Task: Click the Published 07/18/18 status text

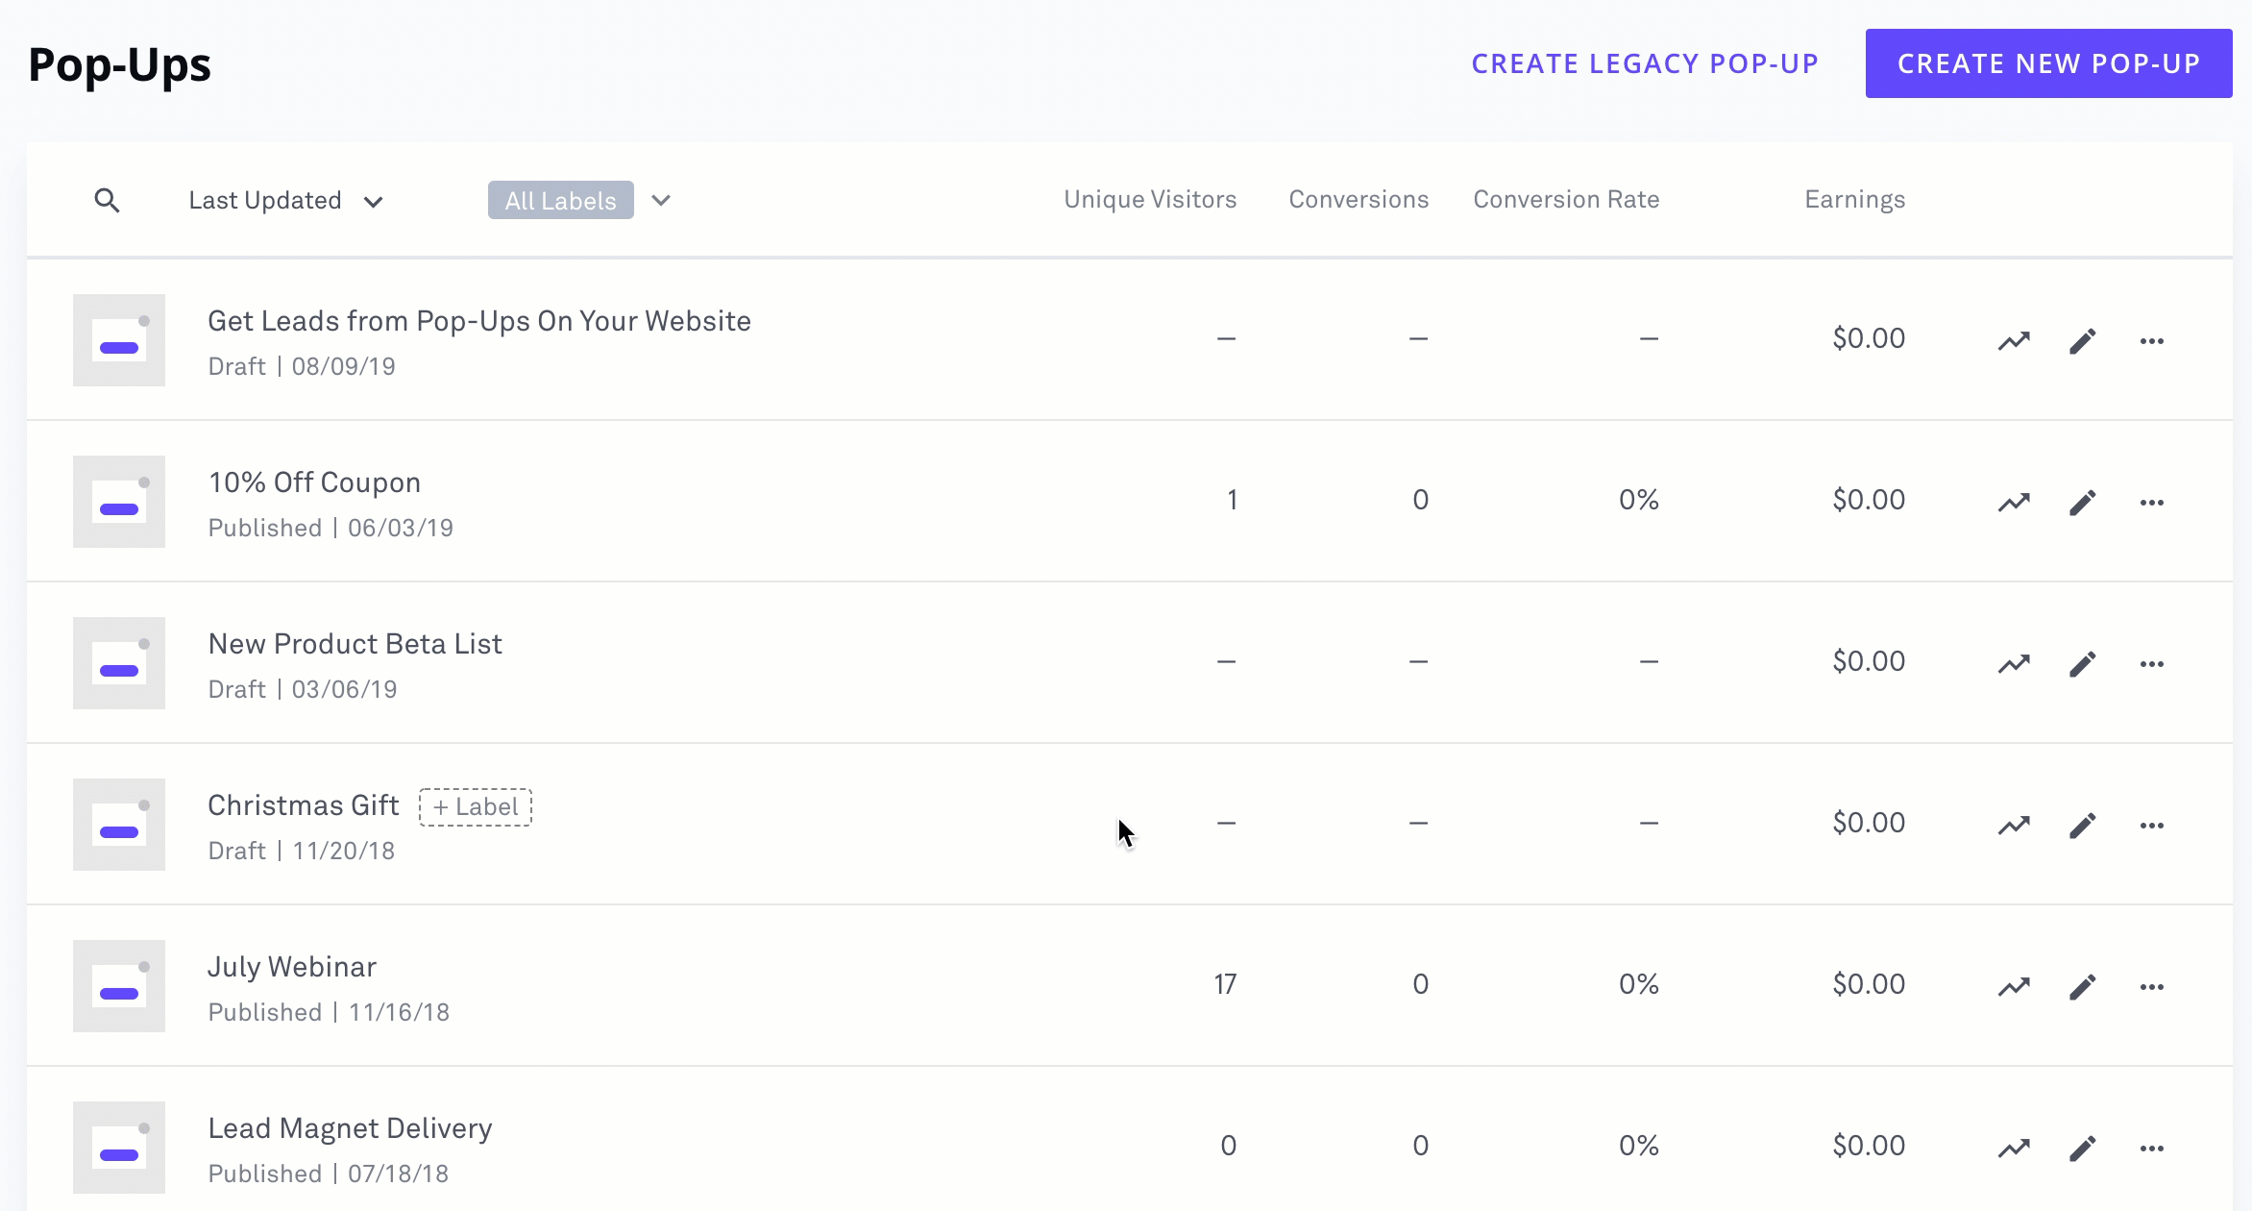Action: [329, 1174]
